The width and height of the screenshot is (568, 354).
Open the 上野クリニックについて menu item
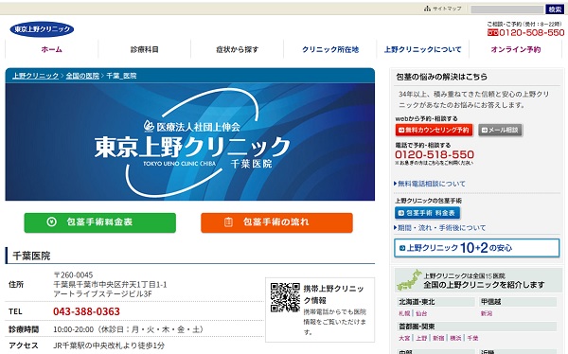(423, 49)
